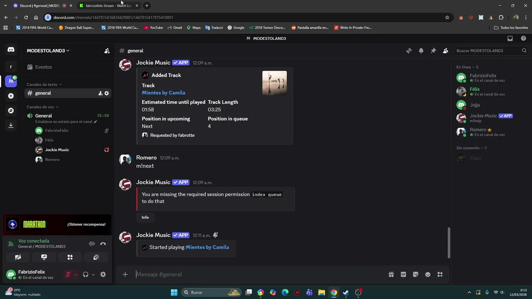Share your screen icon

click(x=44, y=257)
